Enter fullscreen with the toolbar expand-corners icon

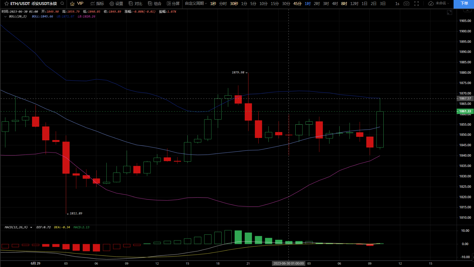tap(417, 4)
